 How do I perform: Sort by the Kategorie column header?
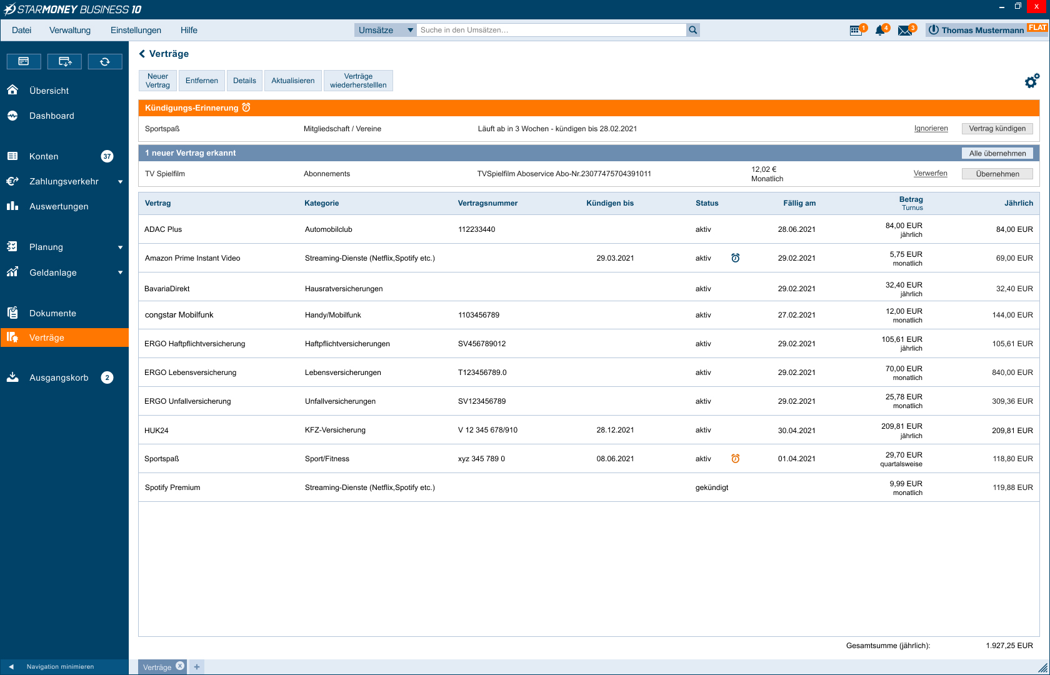[x=321, y=203]
